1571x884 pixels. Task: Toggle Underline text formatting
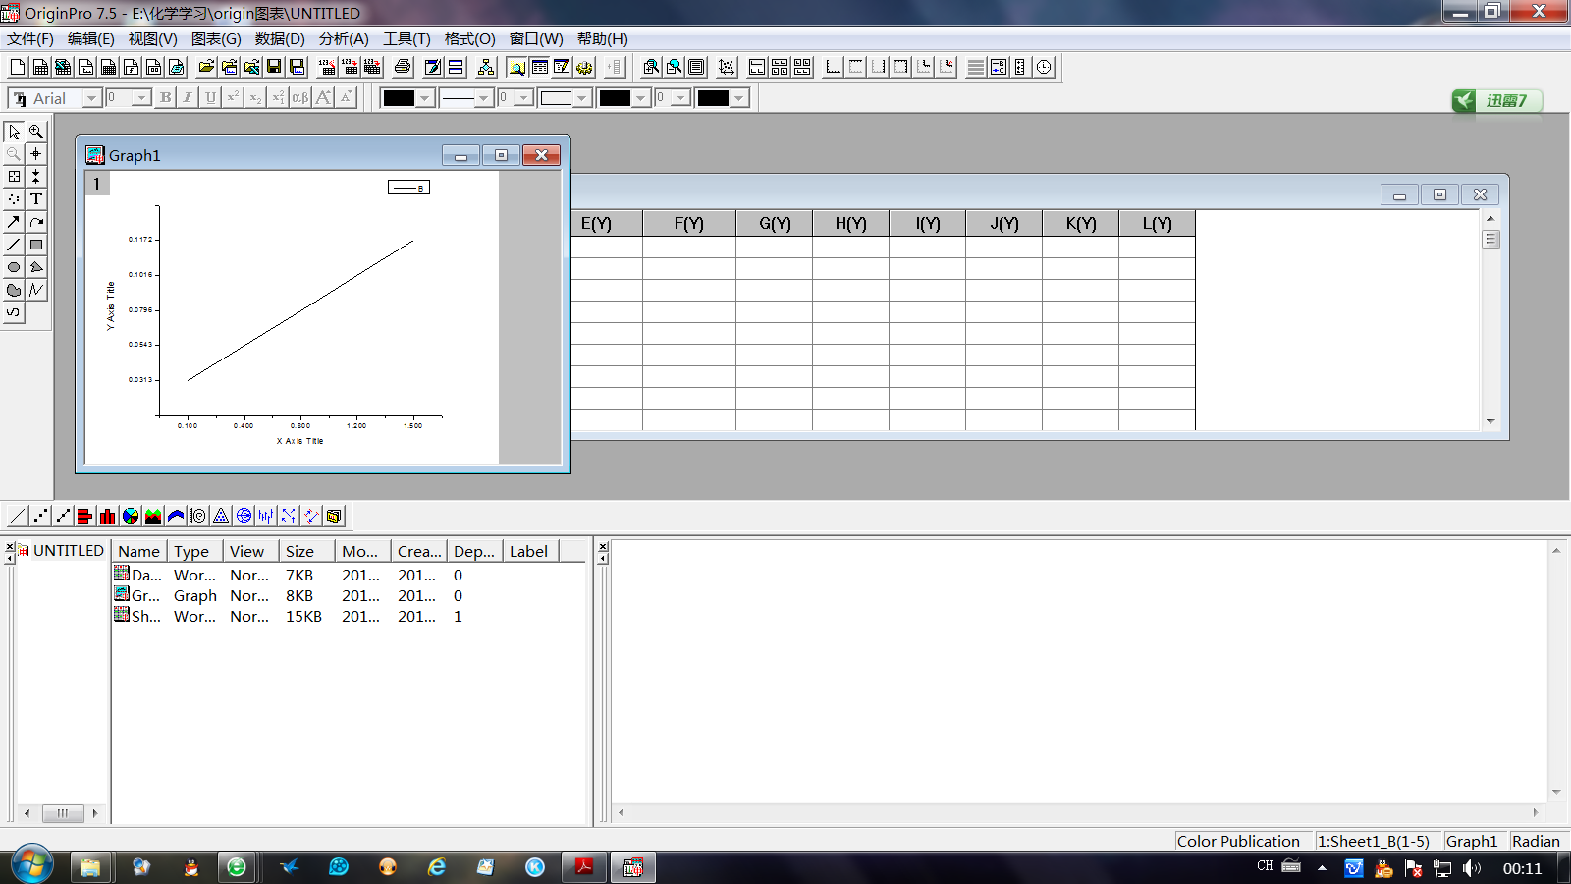click(x=210, y=97)
